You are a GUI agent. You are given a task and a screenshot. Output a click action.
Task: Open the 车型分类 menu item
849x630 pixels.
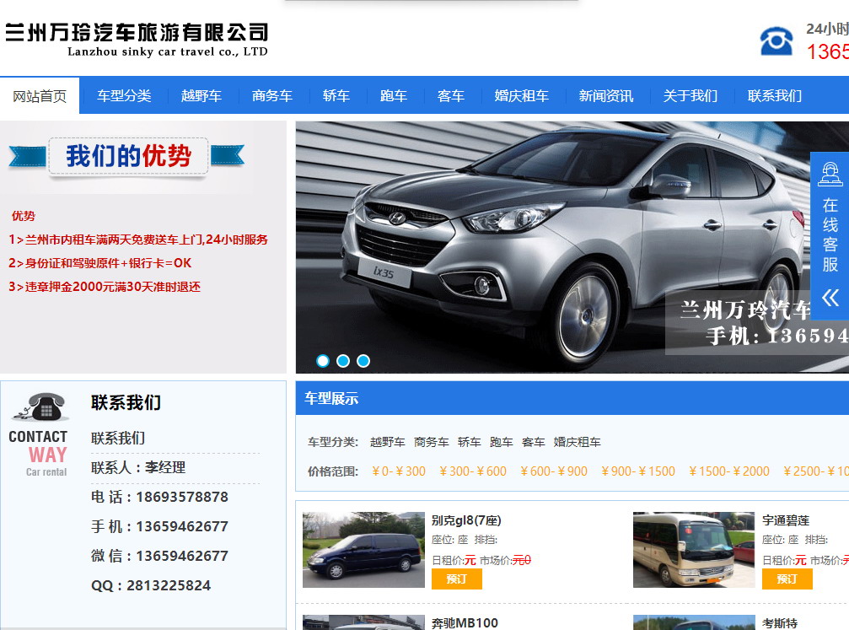[x=124, y=96]
